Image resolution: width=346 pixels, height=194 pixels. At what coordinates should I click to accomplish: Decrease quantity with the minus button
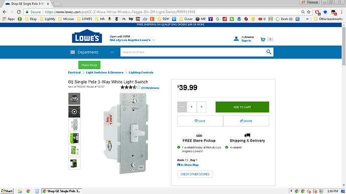click(182, 107)
